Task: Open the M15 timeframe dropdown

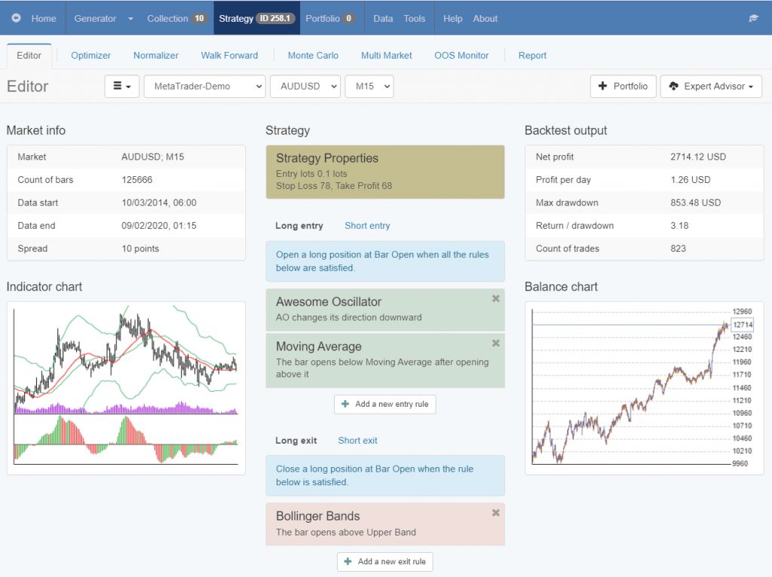Action: click(368, 86)
